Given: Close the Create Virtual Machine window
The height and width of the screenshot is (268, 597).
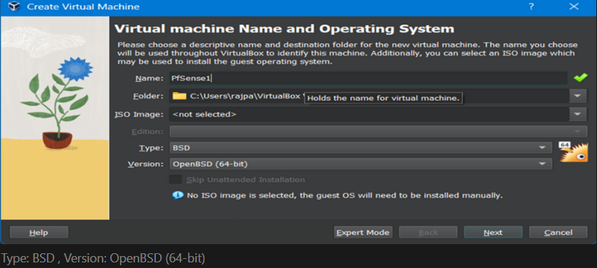Looking at the screenshot, I should click(574, 6).
